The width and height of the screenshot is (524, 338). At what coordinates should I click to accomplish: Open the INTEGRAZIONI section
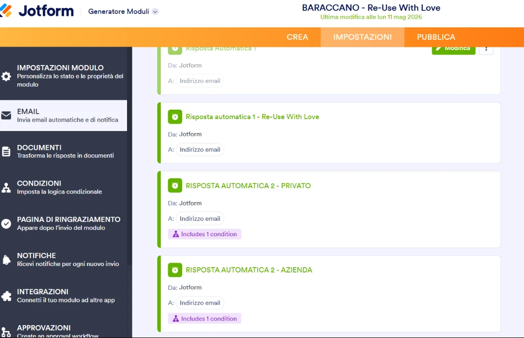click(64, 295)
